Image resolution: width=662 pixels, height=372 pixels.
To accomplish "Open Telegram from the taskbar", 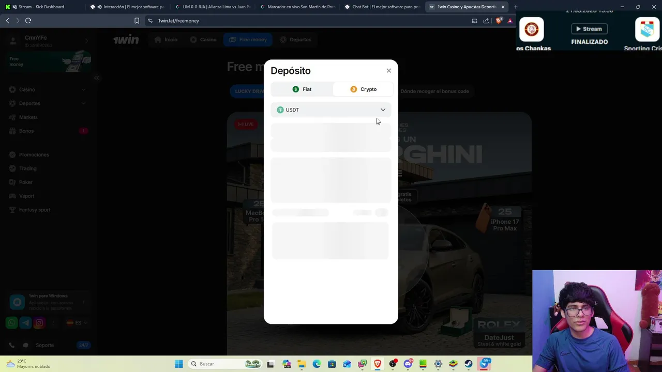I will click(485, 364).
